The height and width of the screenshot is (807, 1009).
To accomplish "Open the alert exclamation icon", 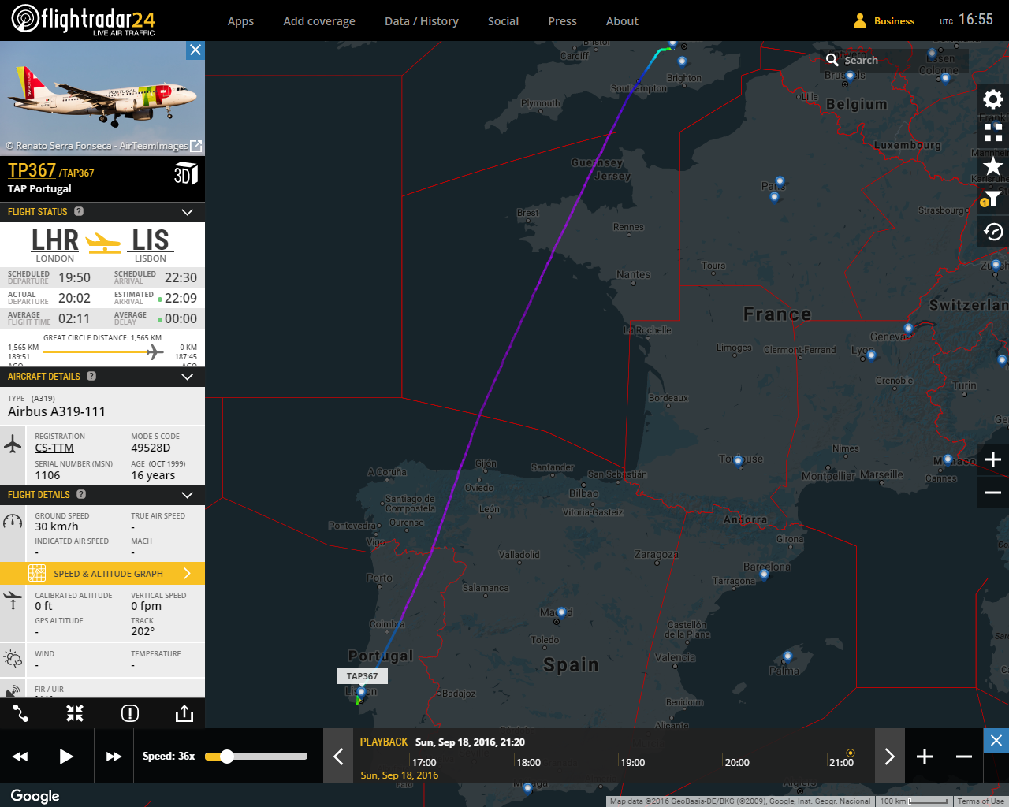I will [130, 713].
